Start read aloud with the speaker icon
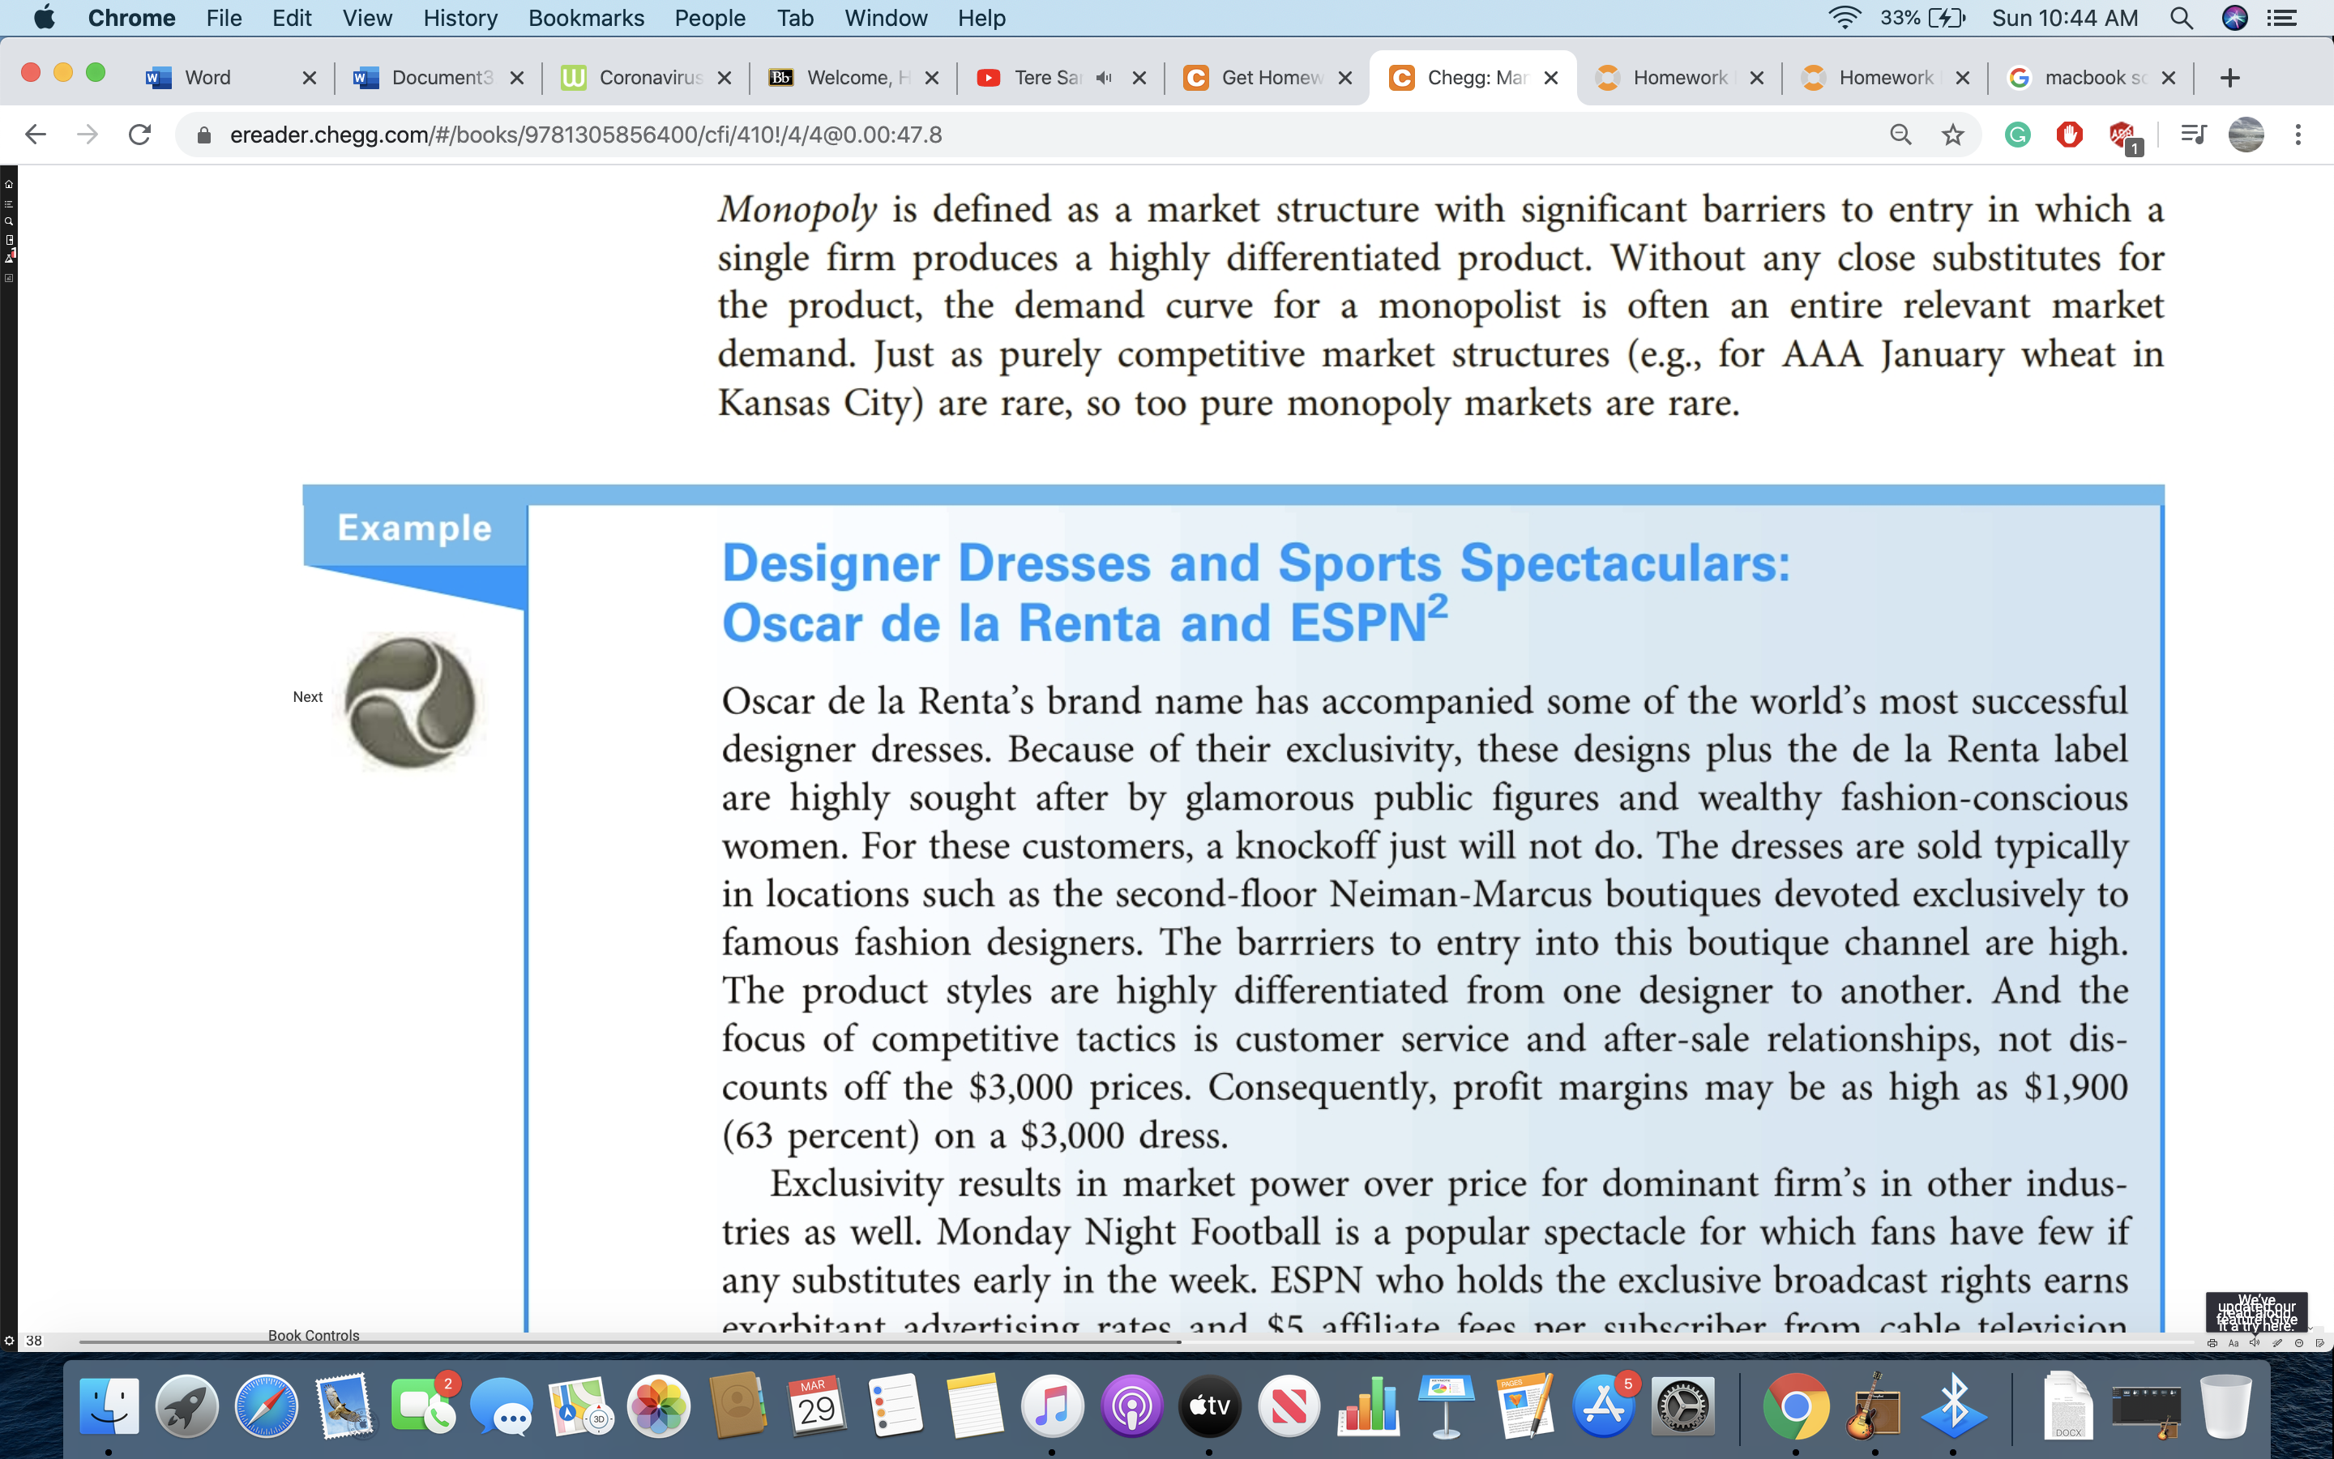2334x1459 pixels. tap(2255, 1342)
